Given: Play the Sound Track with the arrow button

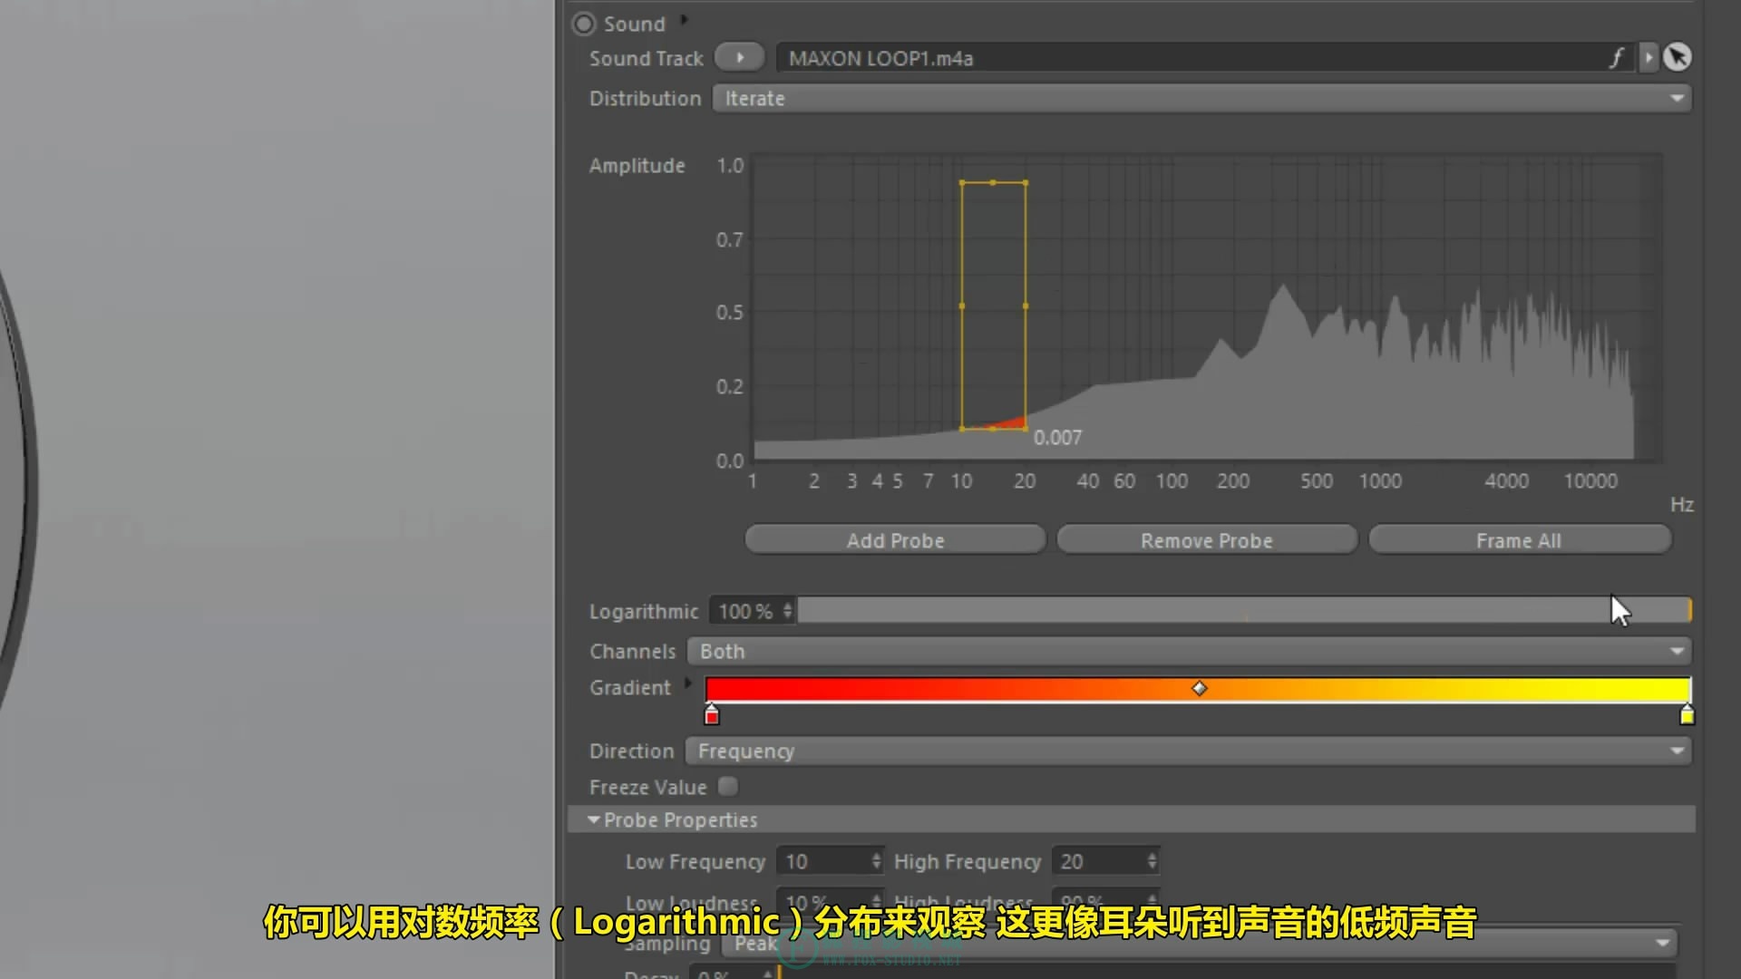Looking at the screenshot, I should coord(740,57).
